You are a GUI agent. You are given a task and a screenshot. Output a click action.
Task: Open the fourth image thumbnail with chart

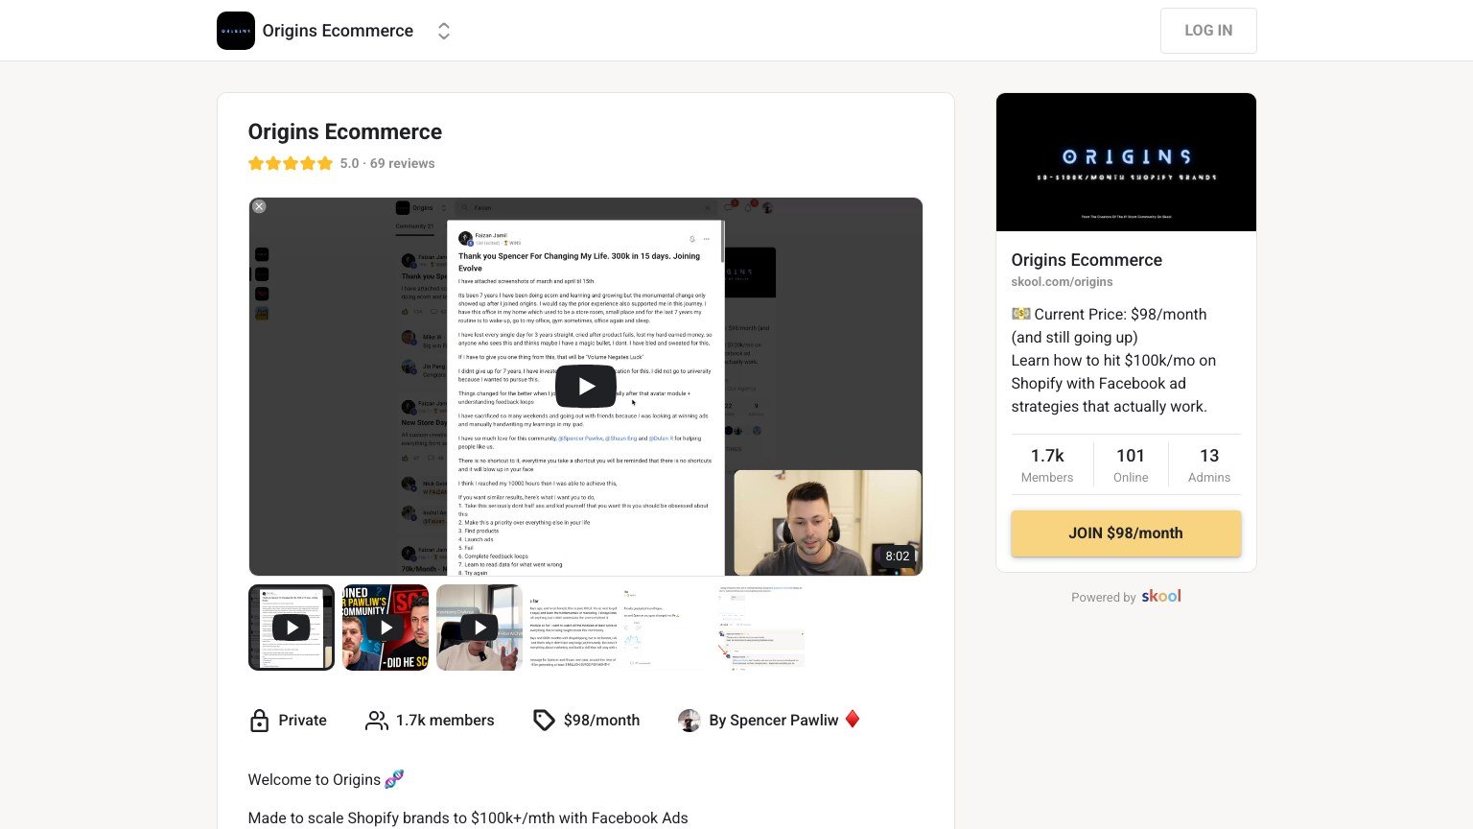click(573, 628)
